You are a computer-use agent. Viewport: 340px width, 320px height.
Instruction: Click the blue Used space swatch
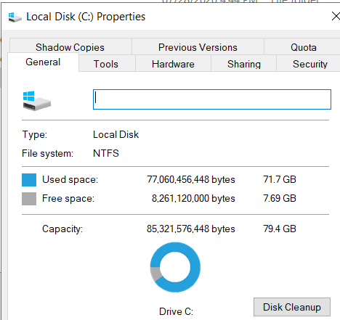pyautogui.click(x=29, y=180)
